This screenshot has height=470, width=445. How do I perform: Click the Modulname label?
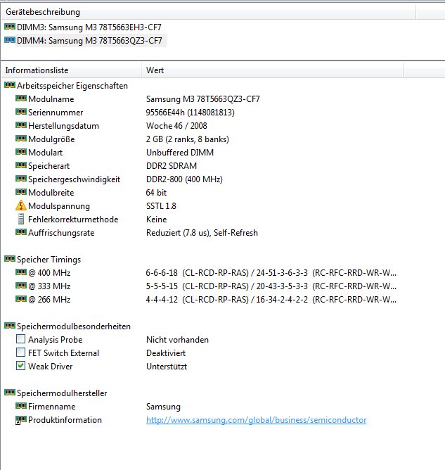(x=51, y=99)
